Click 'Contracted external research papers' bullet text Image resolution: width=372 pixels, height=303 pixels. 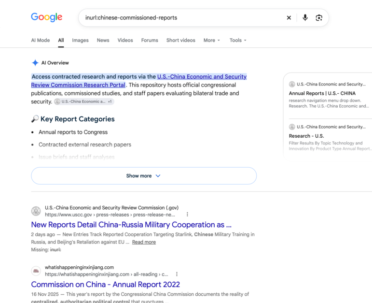85,144
